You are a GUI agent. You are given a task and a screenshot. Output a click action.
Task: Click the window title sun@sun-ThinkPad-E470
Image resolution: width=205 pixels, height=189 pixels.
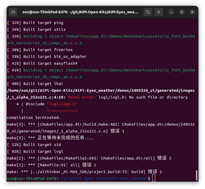click(80, 12)
